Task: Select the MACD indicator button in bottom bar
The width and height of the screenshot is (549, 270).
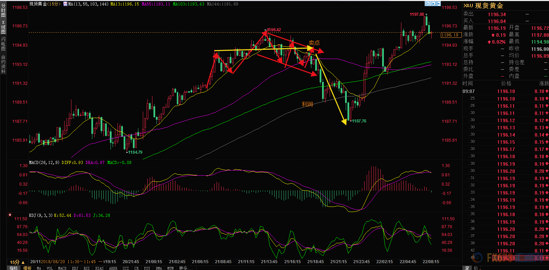Action: 62,268
